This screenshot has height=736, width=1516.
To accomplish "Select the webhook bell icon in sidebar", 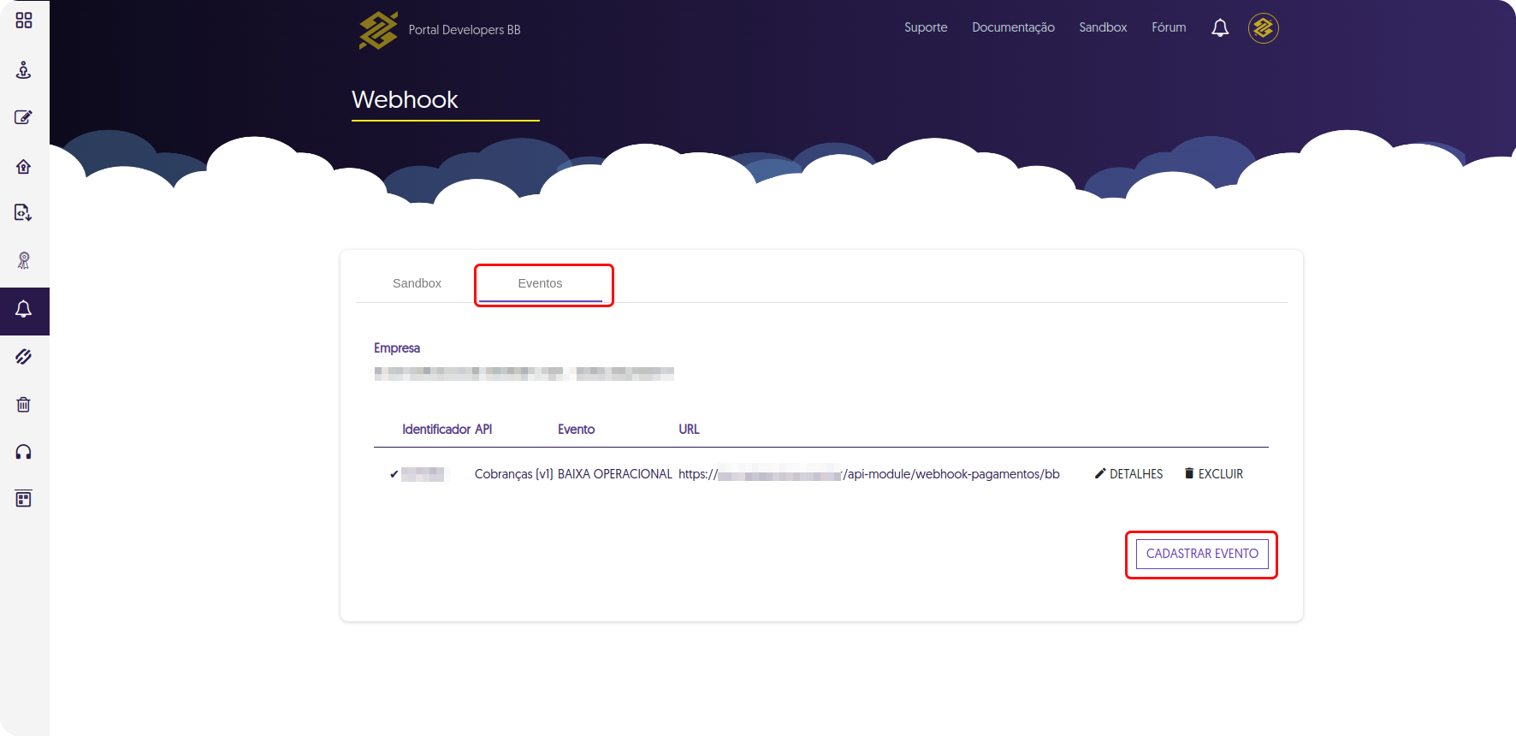I will [x=24, y=310].
